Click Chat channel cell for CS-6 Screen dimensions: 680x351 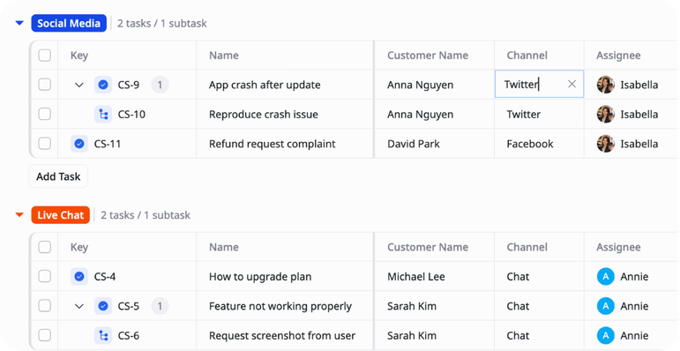(x=518, y=335)
